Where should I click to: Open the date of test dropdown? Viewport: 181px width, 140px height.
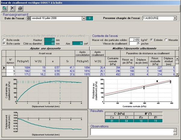point(84,18)
